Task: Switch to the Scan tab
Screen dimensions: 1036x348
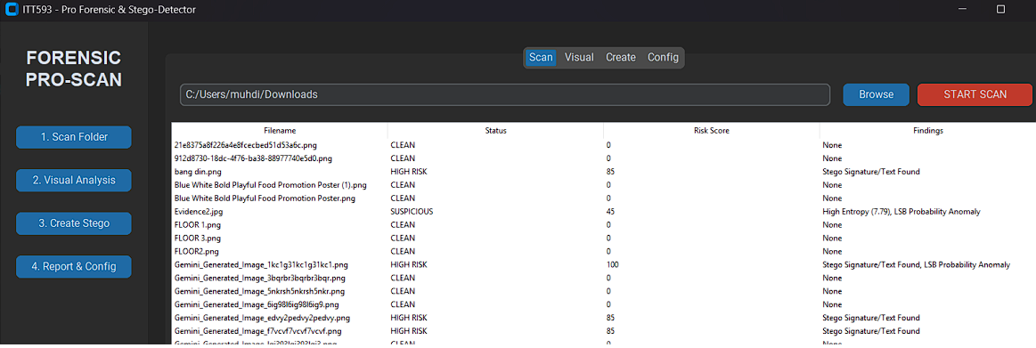Action: click(x=541, y=58)
